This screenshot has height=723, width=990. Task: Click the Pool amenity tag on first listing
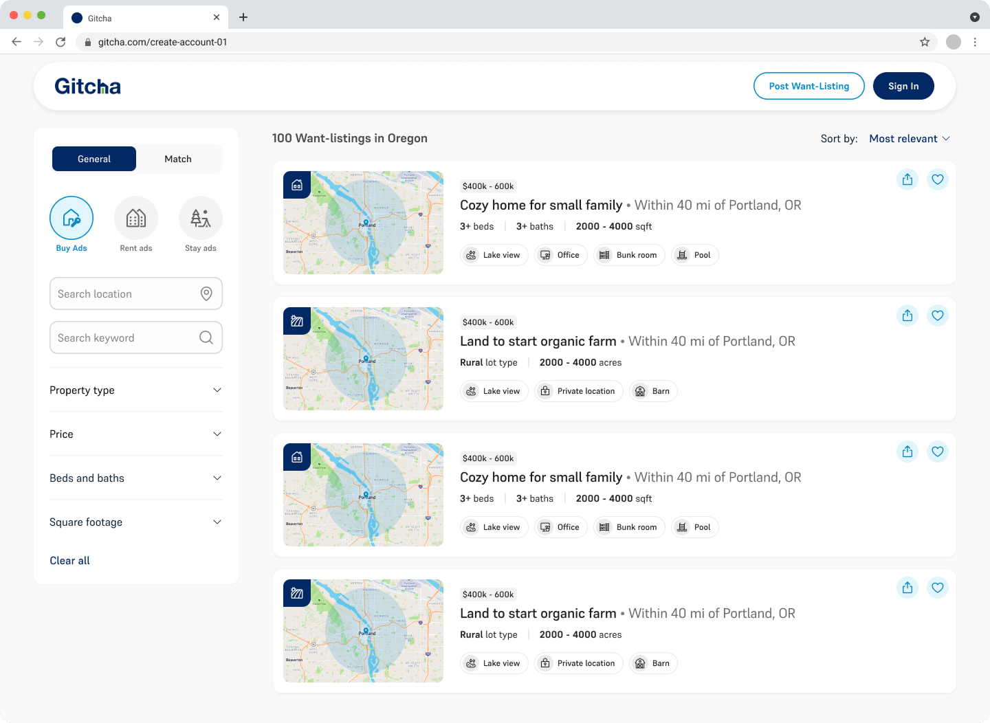click(694, 255)
